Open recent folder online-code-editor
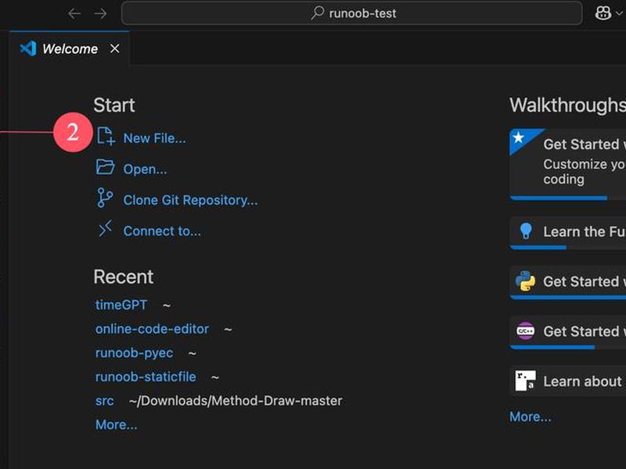Viewport: 626px width, 469px height. 152,328
